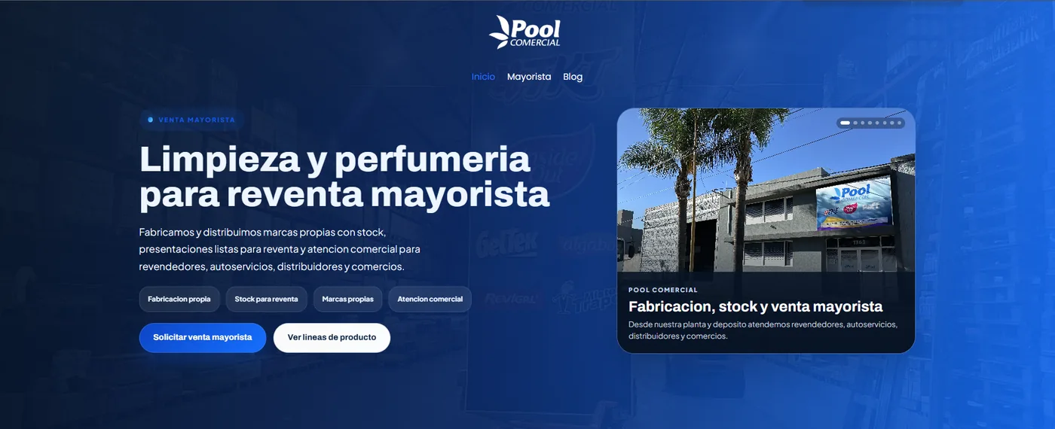Select the Atencion comercial chip
Screen dimensions: 1055x429
tap(430, 299)
